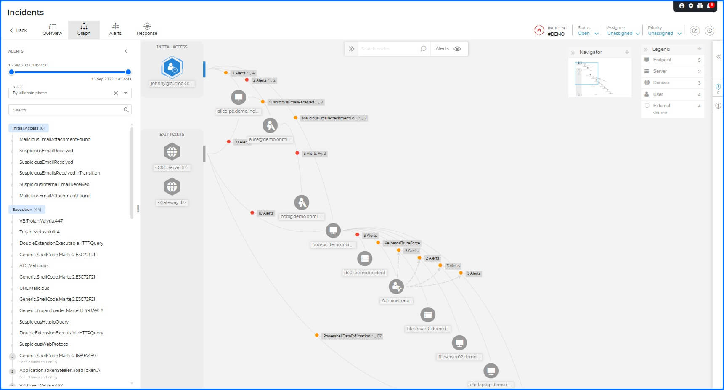Open the notifications bell with red badge
The width and height of the screenshot is (724, 390).
[x=708, y=6]
